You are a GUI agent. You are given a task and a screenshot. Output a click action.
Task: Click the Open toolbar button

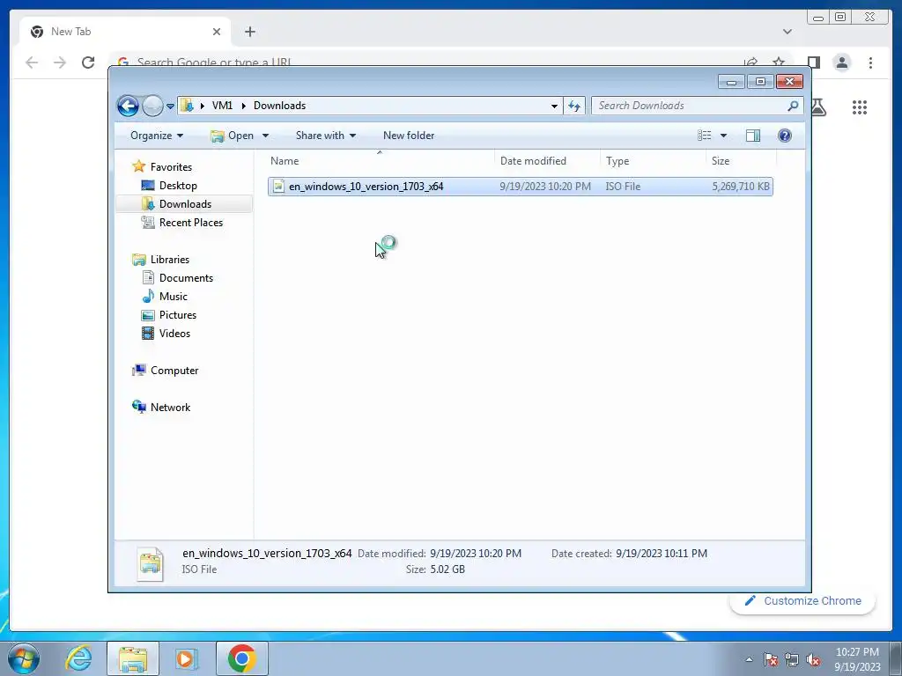point(233,136)
